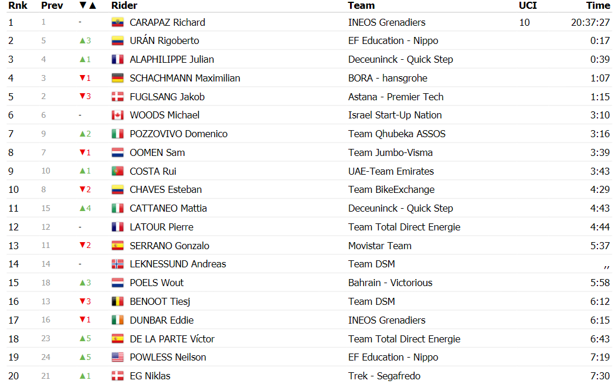Sort by the UCI column header

pos(528,5)
